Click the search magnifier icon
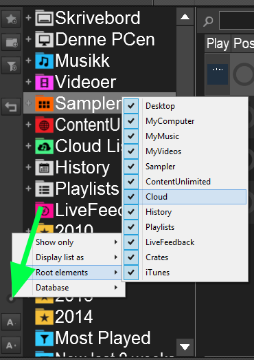Image resolution: width=254 pixels, height=360 pixels. tap(208, 21)
